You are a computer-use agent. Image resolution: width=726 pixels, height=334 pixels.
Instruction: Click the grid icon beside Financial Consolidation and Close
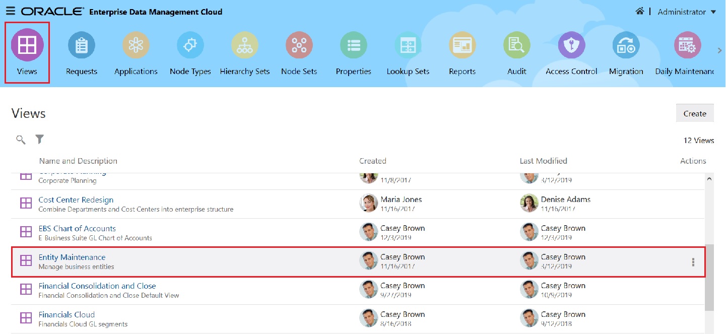[x=26, y=290]
